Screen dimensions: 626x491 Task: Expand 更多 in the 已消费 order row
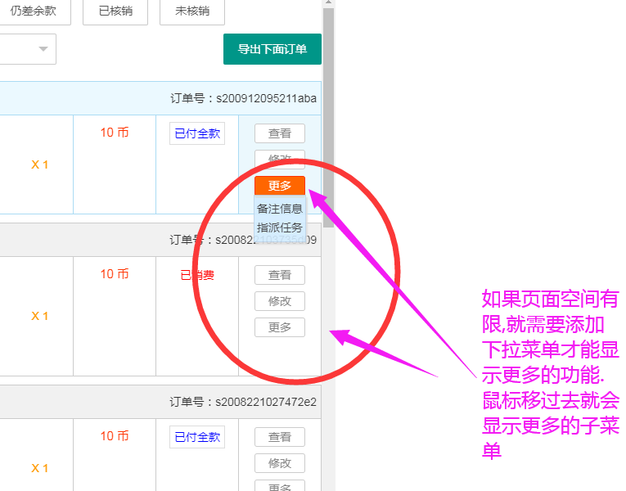click(279, 327)
